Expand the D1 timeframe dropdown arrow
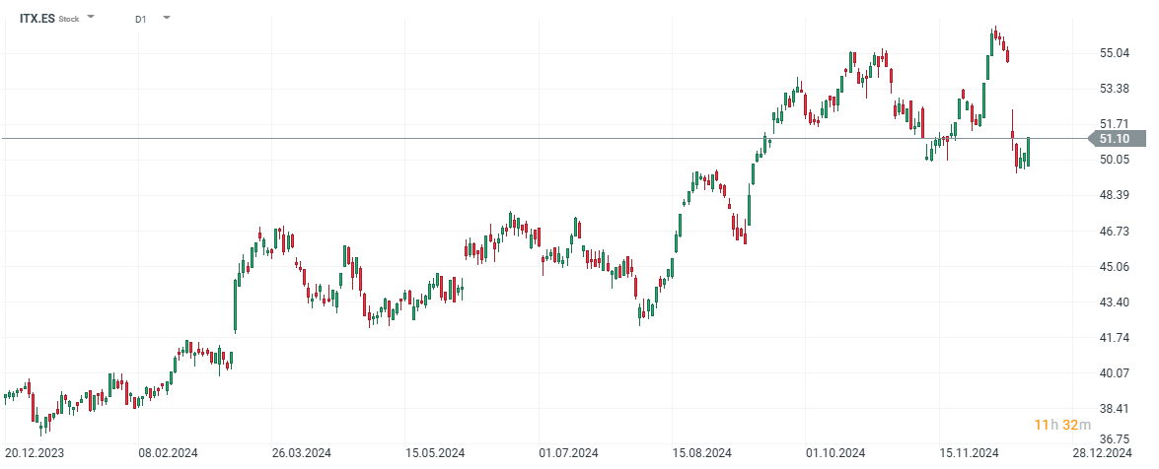The image size is (1159, 469). click(x=166, y=18)
